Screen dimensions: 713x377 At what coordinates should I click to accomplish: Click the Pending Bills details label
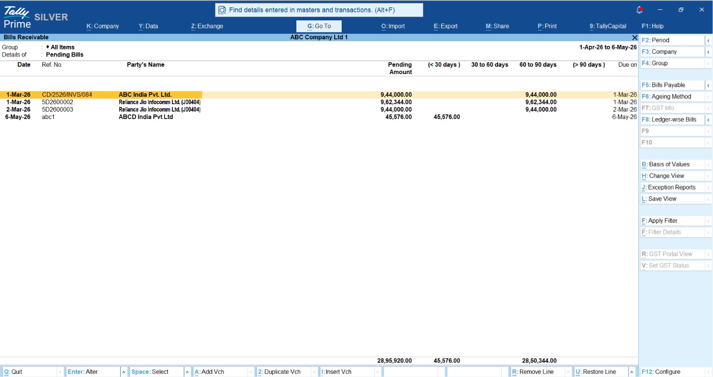pyautogui.click(x=65, y=55)
